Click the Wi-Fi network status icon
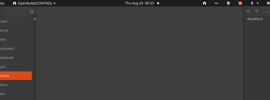The width and height of the screenshot is (270, 100). (268, 3)
